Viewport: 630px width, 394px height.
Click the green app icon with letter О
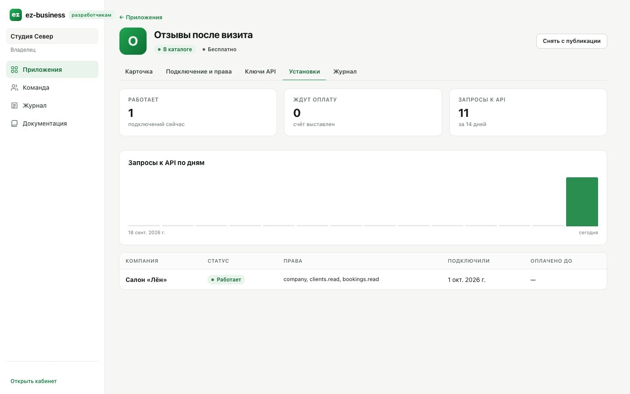pos(133,41)
